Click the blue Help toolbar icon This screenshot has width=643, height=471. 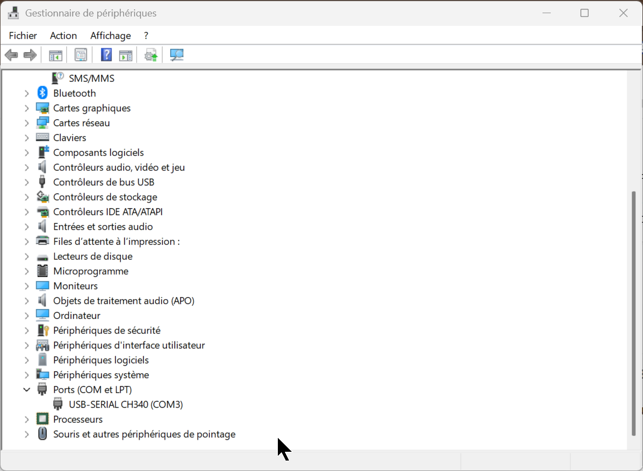[x=106, y=55]
